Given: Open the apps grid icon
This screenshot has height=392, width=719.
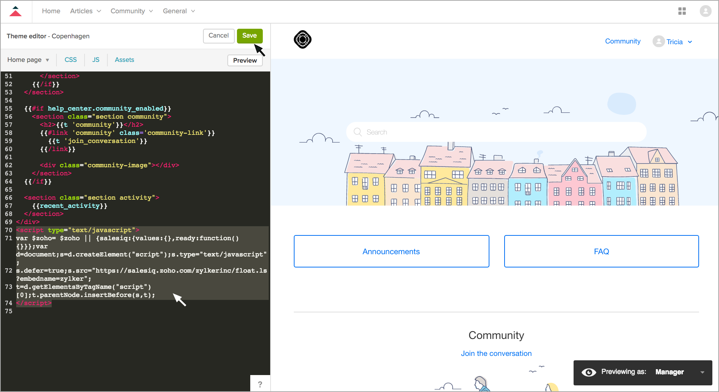Looking at the screenshot, I should [x=682, y=11].
